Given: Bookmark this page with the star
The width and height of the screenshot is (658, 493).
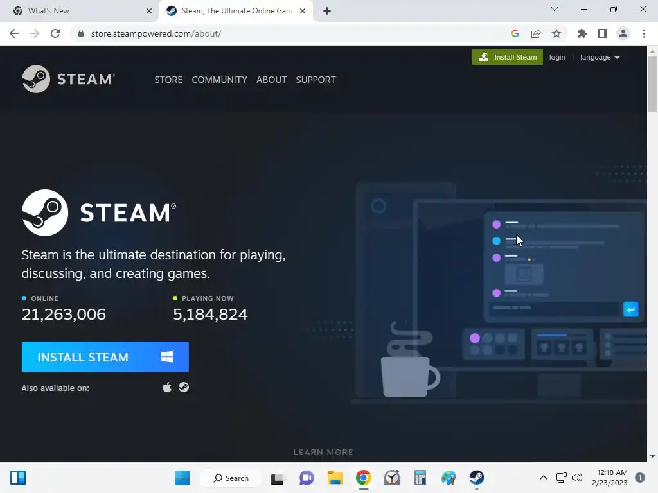Looking at the screenshot, I should [556, 33].
